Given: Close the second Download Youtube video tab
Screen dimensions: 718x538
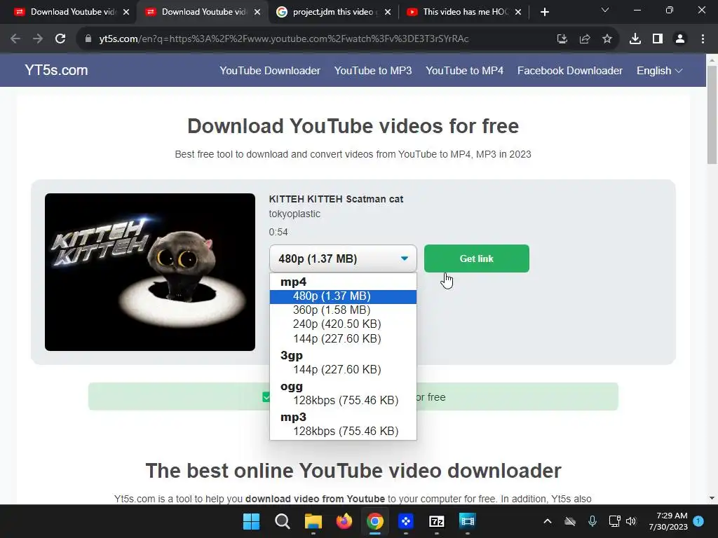Looking at the screenshot, I should 257,12.
